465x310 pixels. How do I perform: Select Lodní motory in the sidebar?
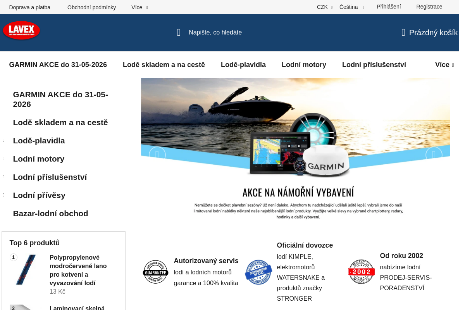(x=39, y=159)
